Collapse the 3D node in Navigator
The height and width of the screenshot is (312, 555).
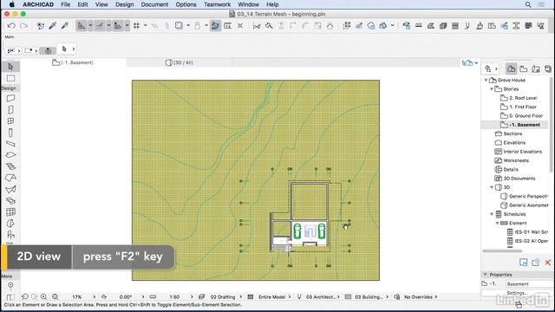pos(492,187)
